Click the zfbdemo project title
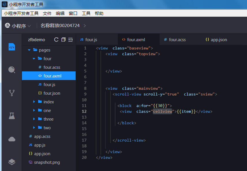The image size is (247, 171). (x=37, y=40)
